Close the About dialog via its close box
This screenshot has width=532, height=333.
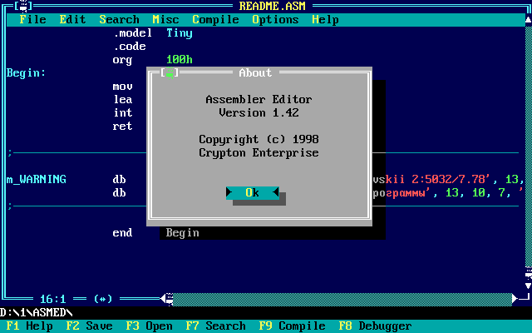[170, 72]
